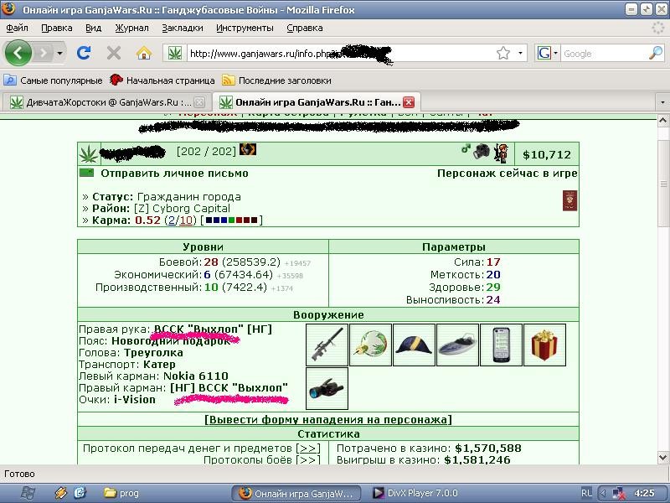Click the karma value 2 link
This screenshot has height=503, width=670.
tap(172, 220)
